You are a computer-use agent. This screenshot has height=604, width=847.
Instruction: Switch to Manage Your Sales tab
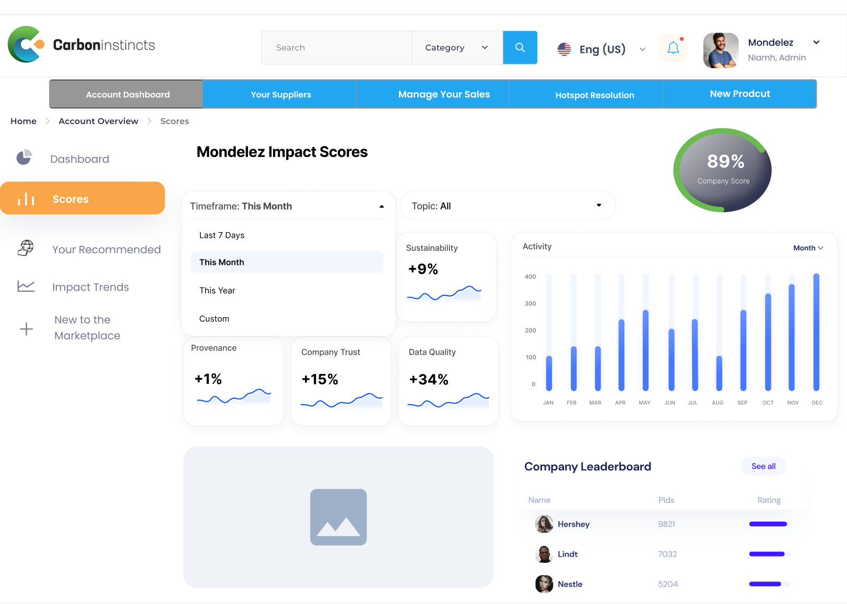[x=433, y=94]
